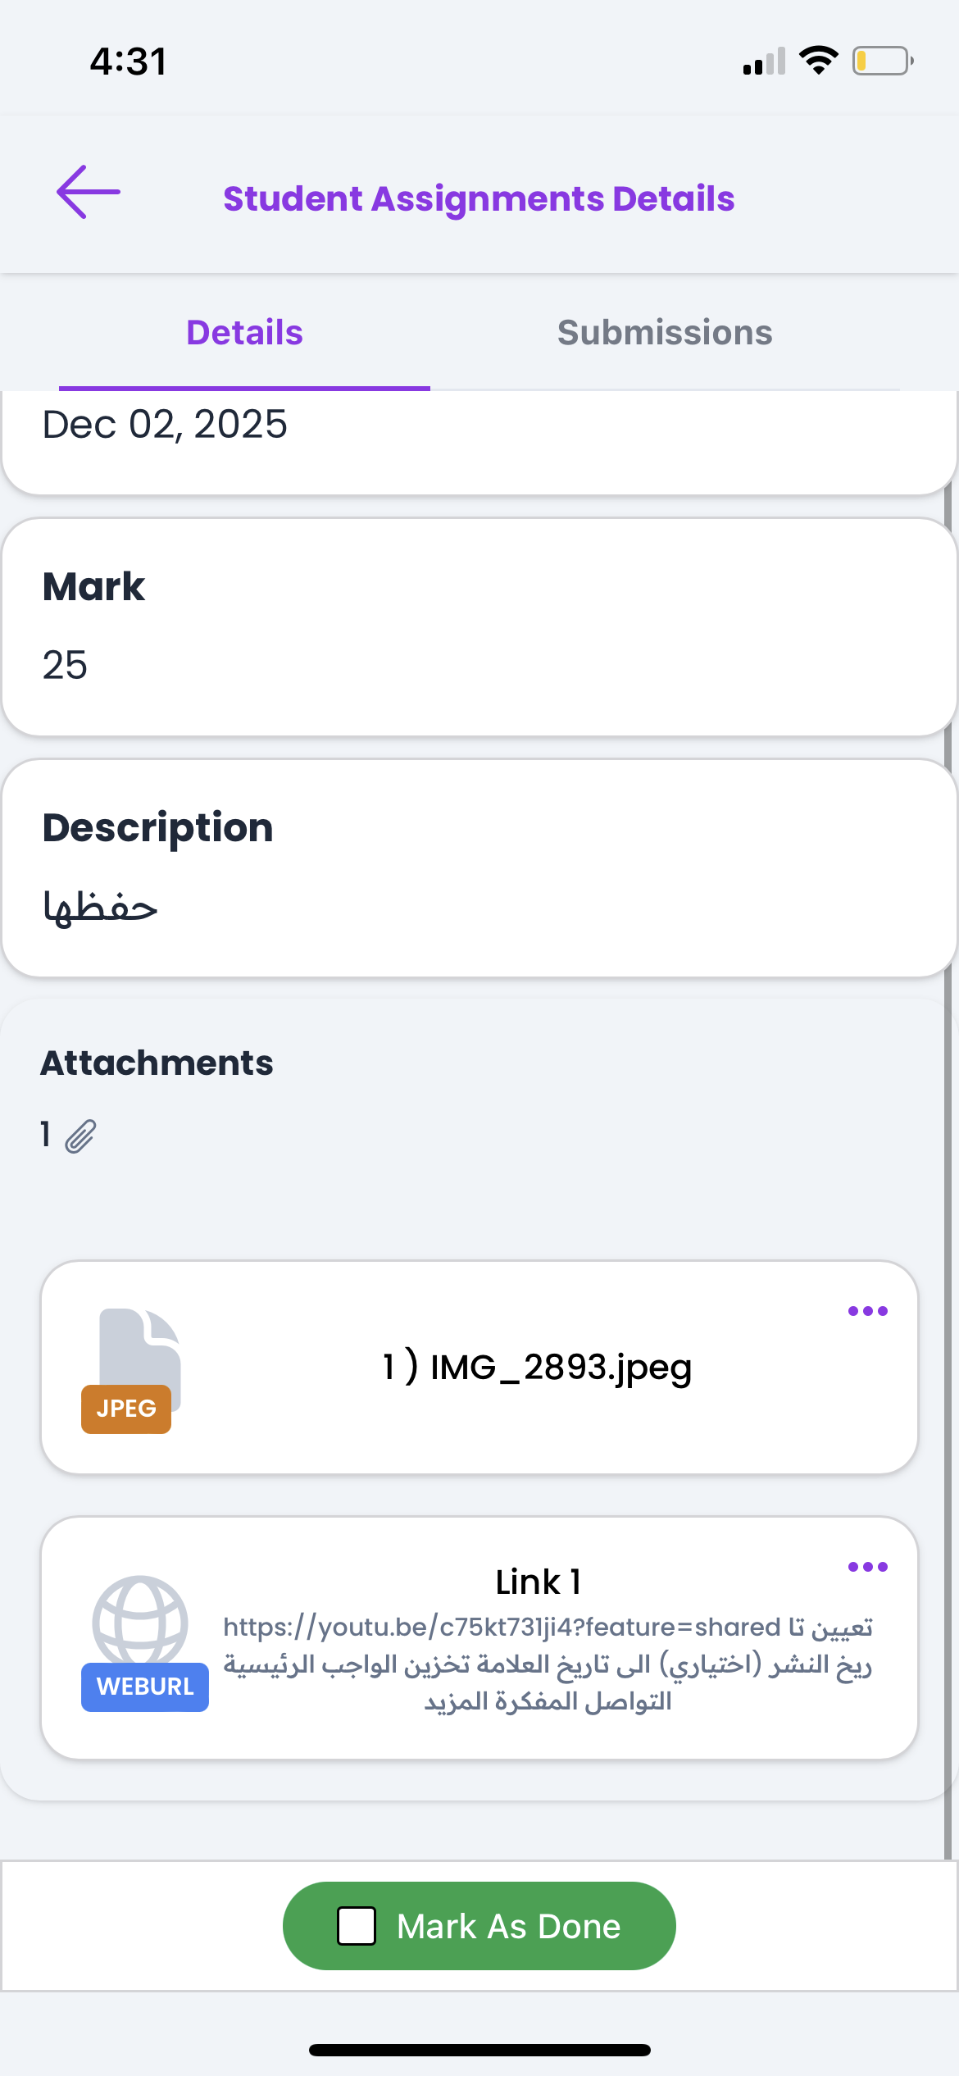Image resolution: width=959 pixels, height=2076 pixels.
Task: Tap the back arrow icon
Action: pos(89,193)
